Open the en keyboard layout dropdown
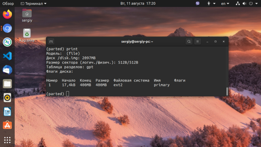Screen dimensions: 261x147 pyautogui.click(x=225, y=4)
